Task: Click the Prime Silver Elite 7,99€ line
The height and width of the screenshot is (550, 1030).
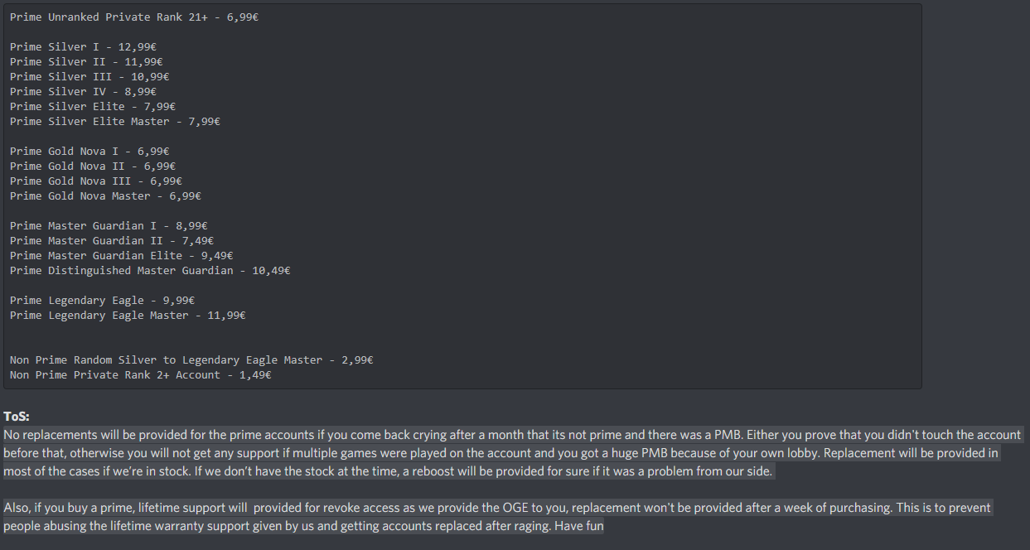Action: click(93, 107)
